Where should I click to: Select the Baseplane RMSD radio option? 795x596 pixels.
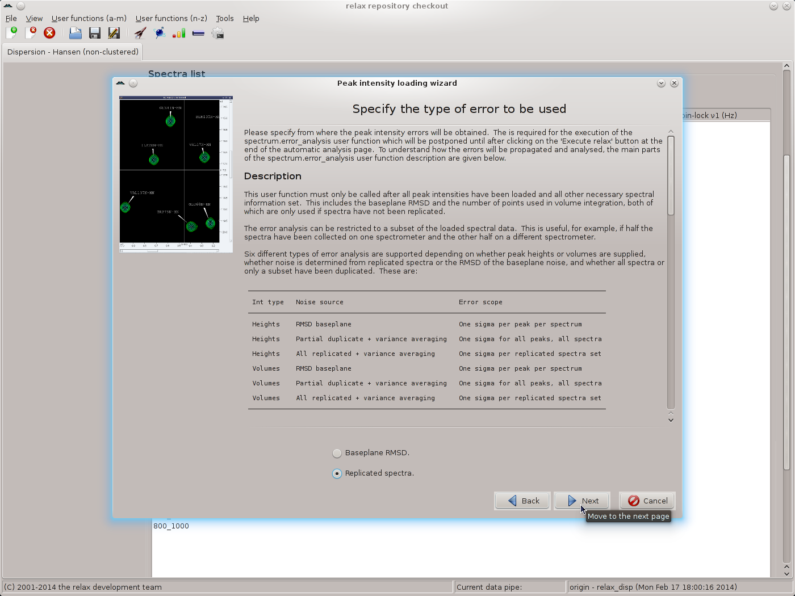coord(337,453)
